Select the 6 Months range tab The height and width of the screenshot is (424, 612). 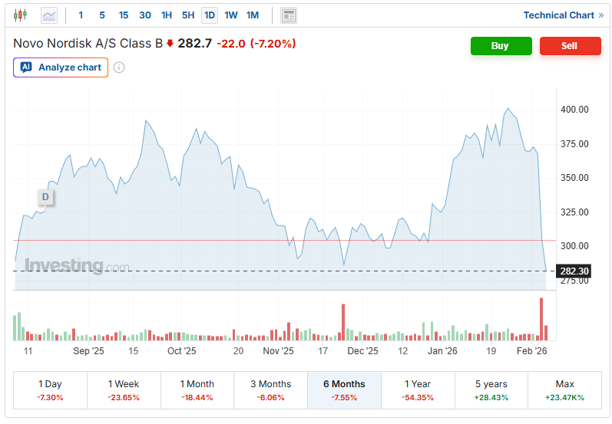pyautogui.click(x=343, y=390)
